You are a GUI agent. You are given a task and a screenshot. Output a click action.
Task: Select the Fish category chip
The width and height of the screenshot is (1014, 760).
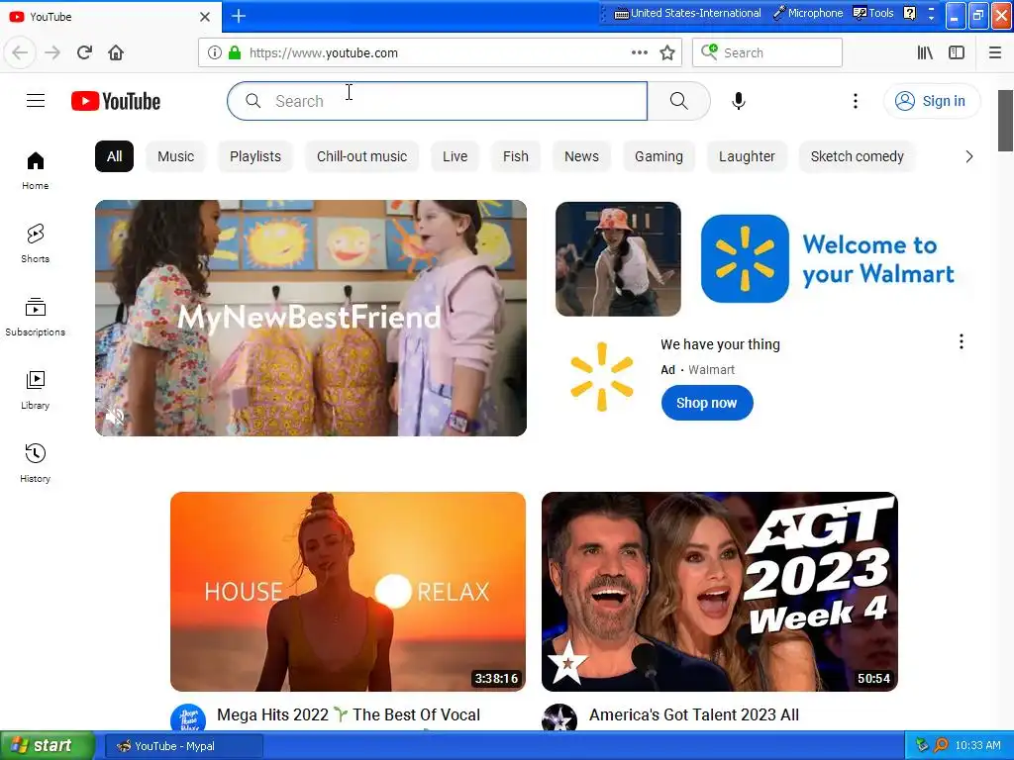tap(516, 156)
